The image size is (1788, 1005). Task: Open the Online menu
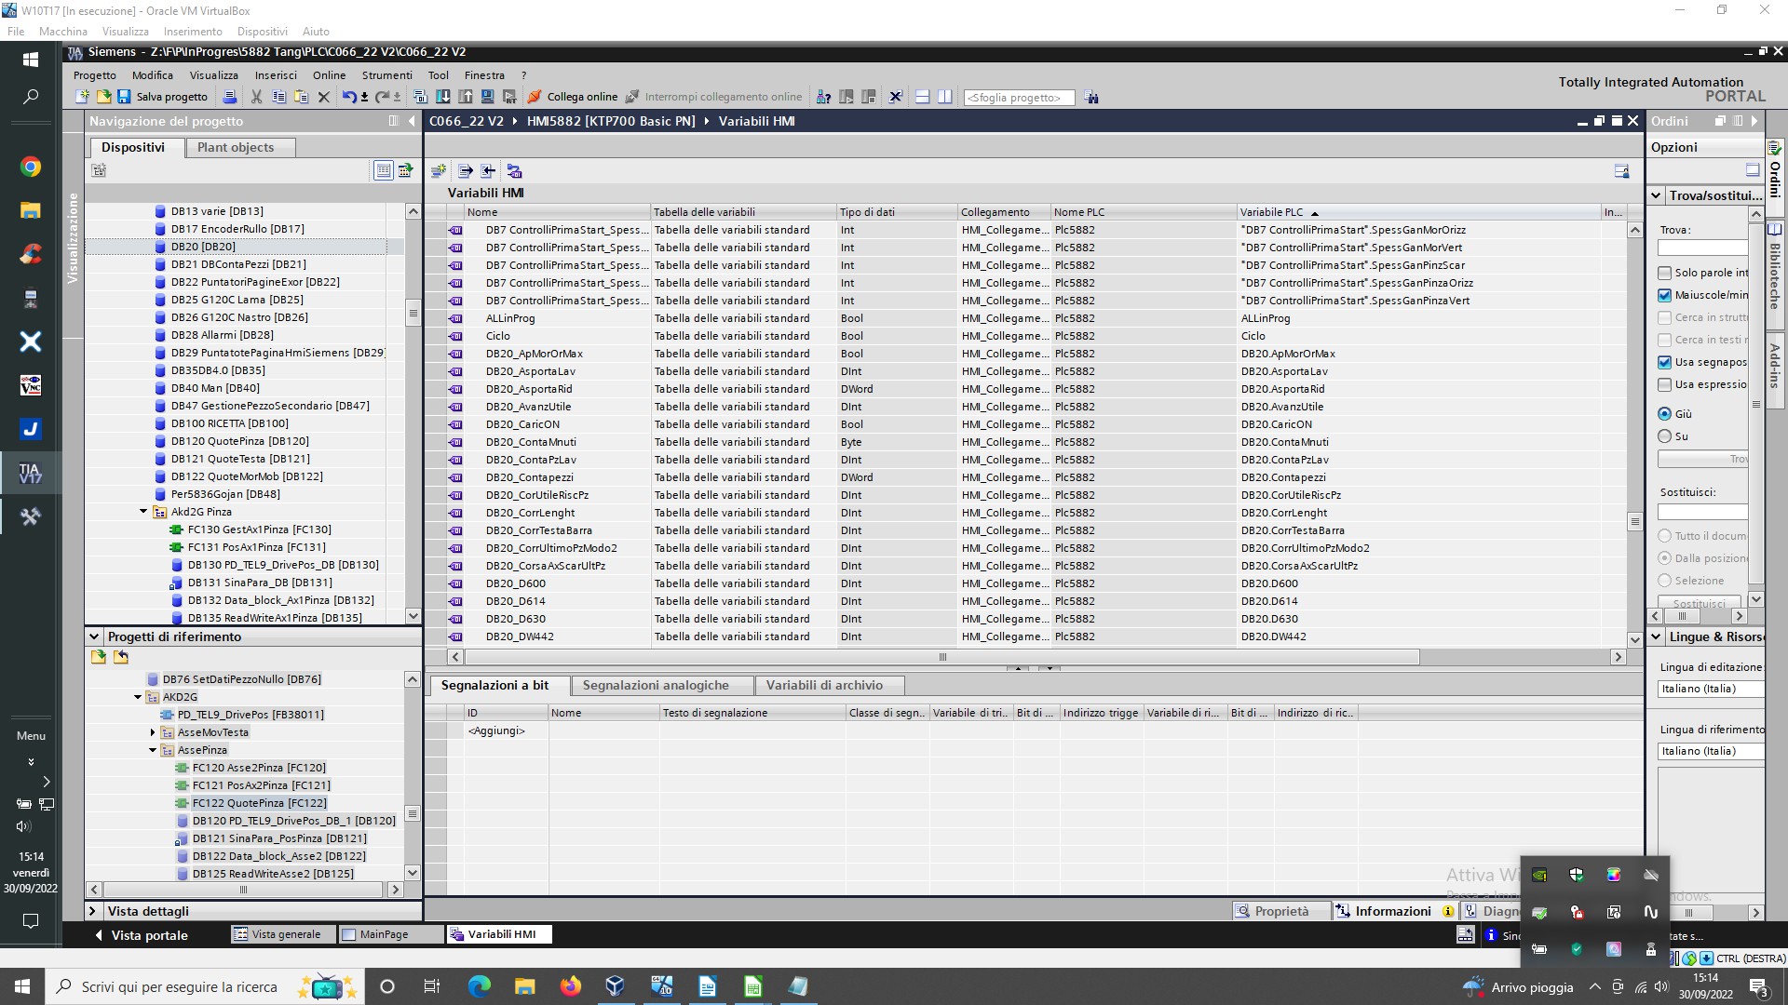(329, 75)
